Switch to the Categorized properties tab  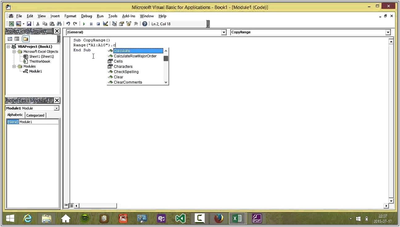point(35,115)
